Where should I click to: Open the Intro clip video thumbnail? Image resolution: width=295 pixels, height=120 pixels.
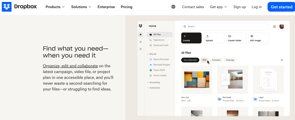(197, 79)
